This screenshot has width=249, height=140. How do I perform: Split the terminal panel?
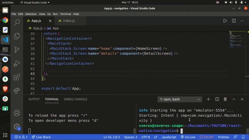[217, 99]
